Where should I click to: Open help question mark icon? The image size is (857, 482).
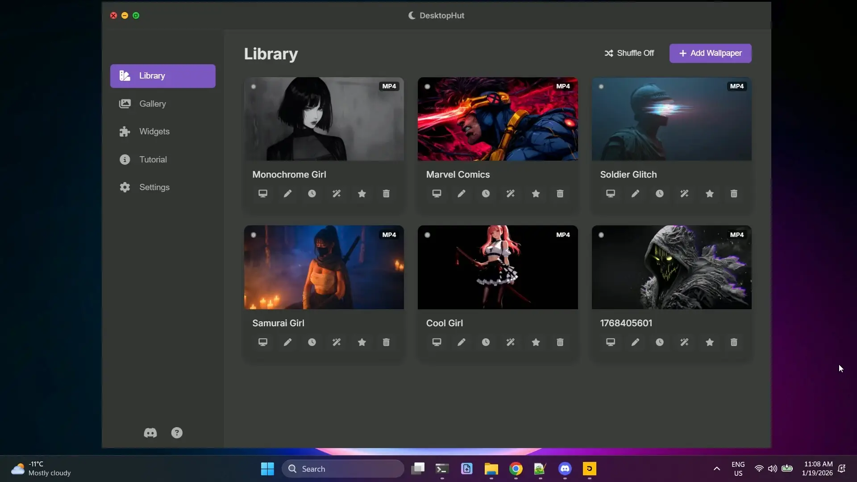click(x=177, y=433)
